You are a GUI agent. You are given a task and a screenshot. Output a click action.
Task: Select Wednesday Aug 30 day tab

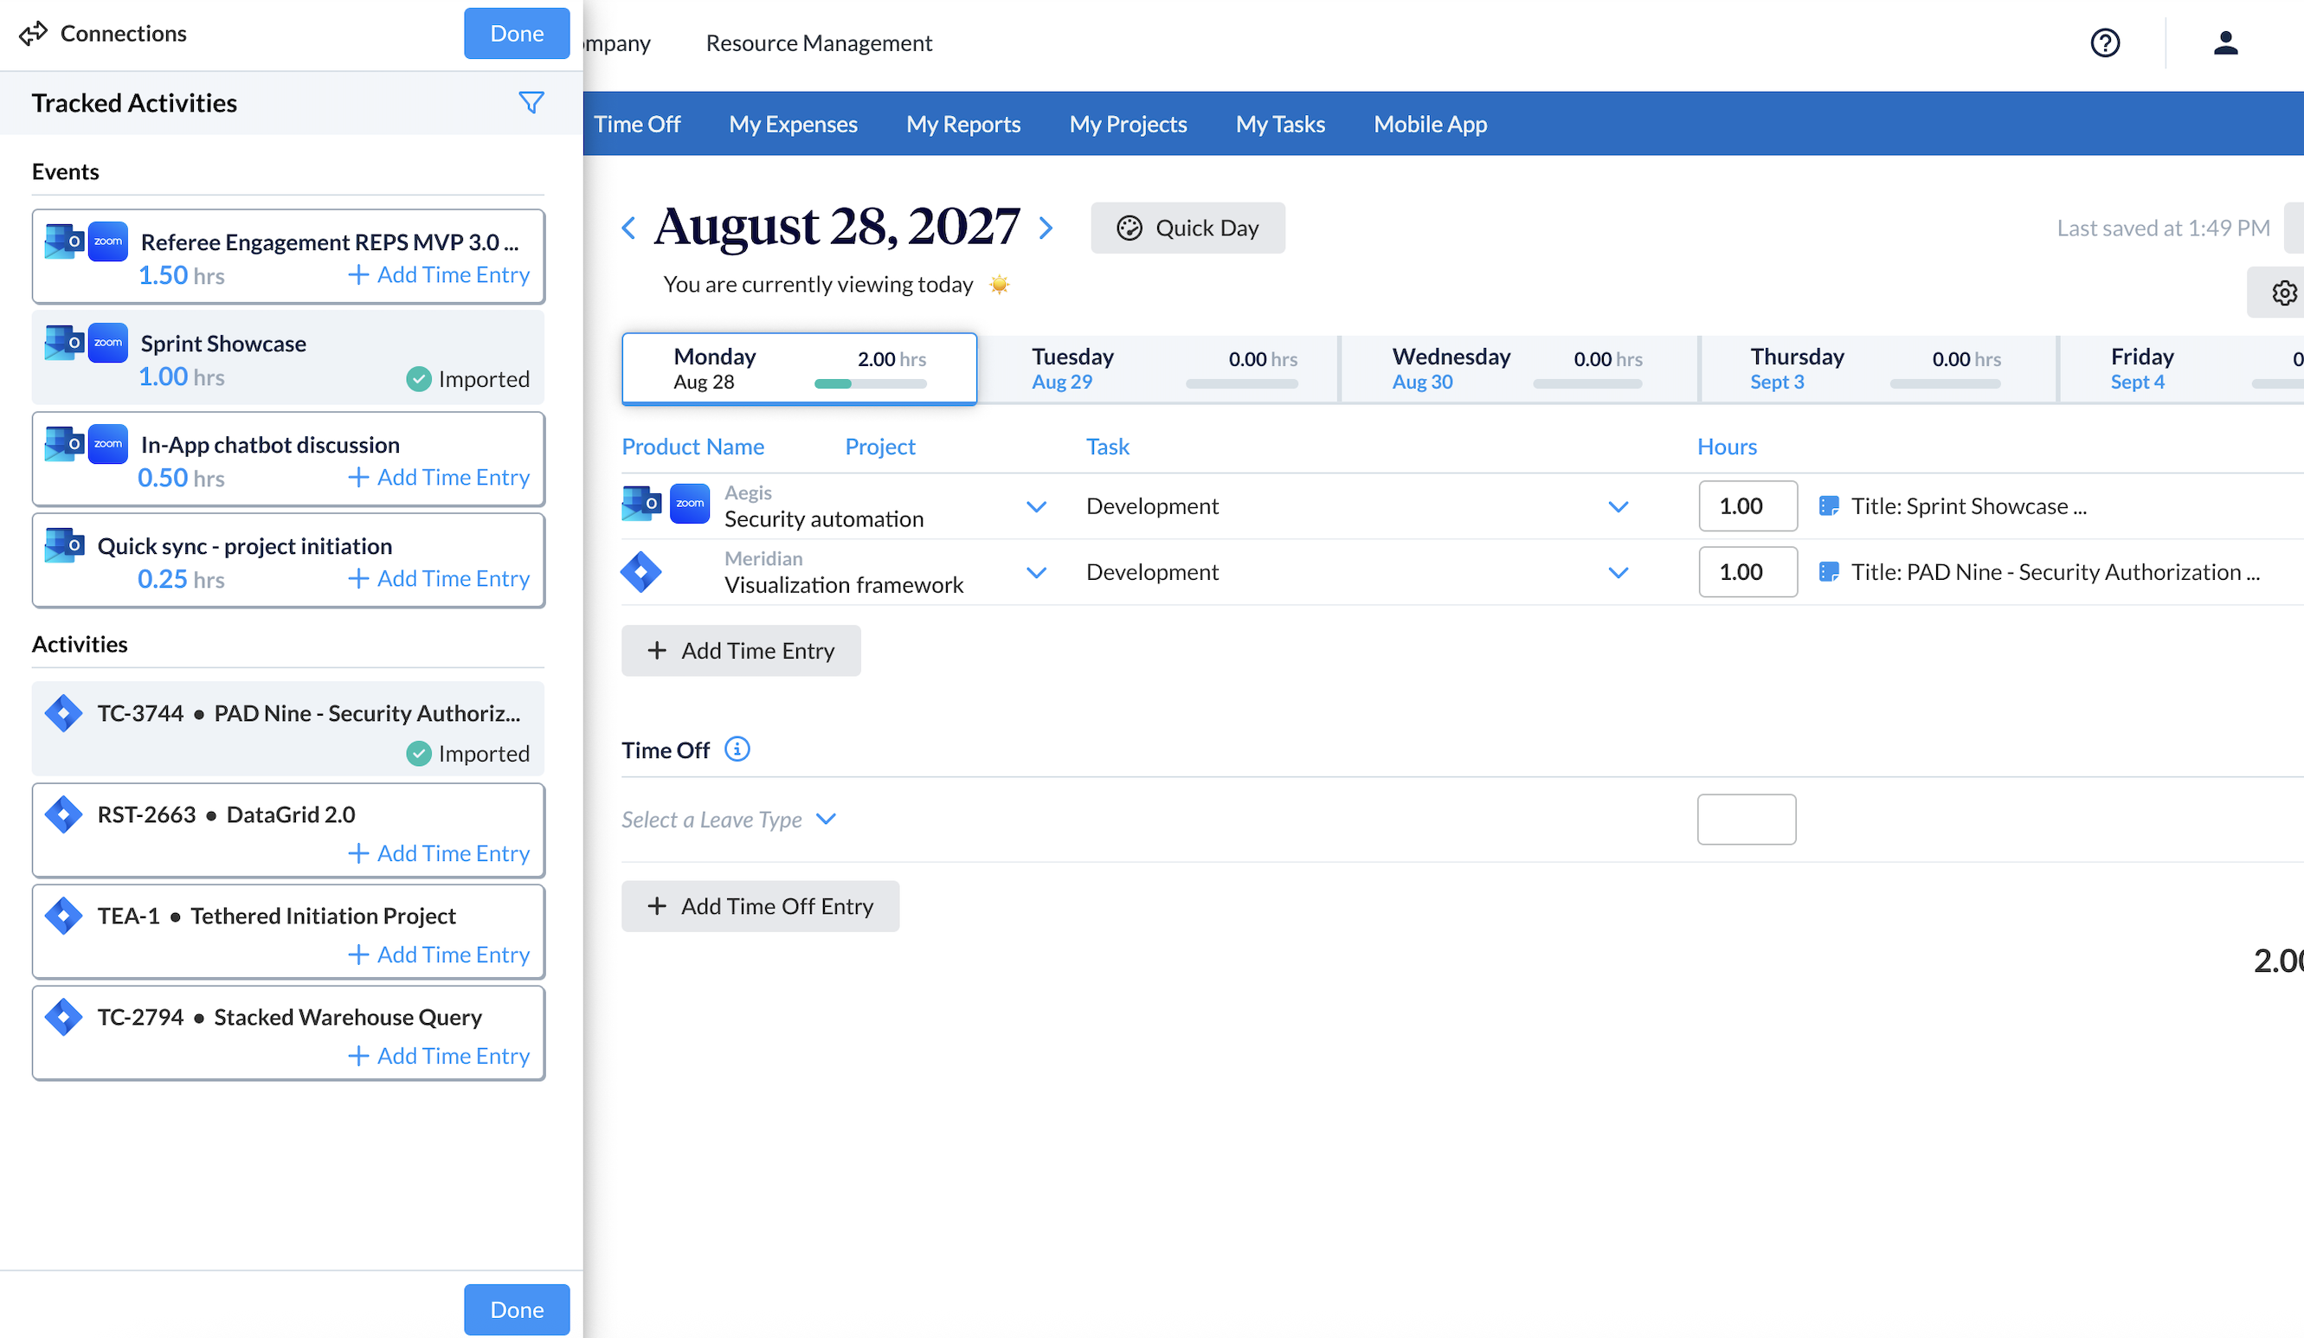[x=1518, y=369]
